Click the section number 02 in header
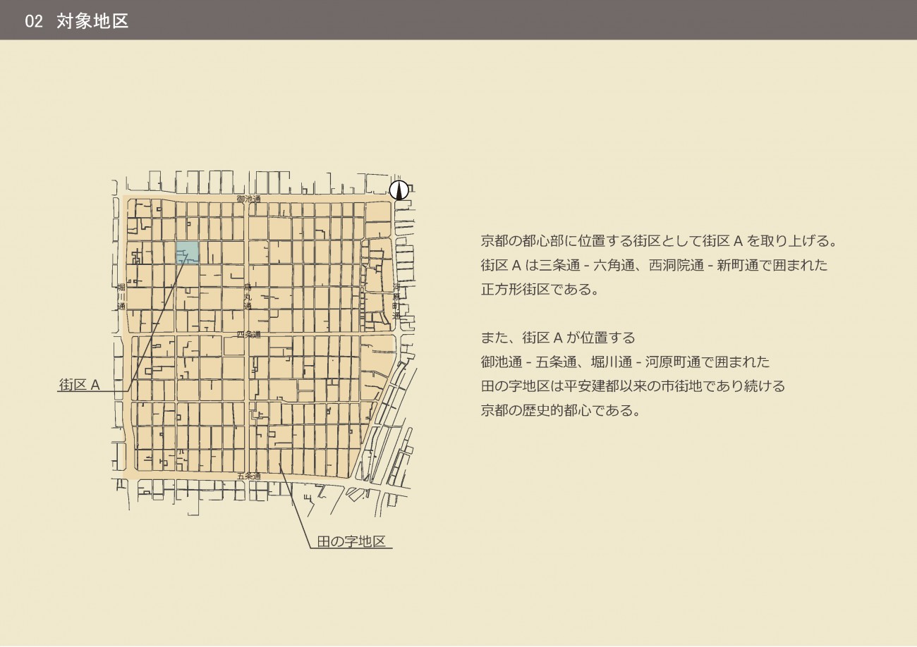The width and height of the screenshot is (917, 647). (x=34, y=20)
